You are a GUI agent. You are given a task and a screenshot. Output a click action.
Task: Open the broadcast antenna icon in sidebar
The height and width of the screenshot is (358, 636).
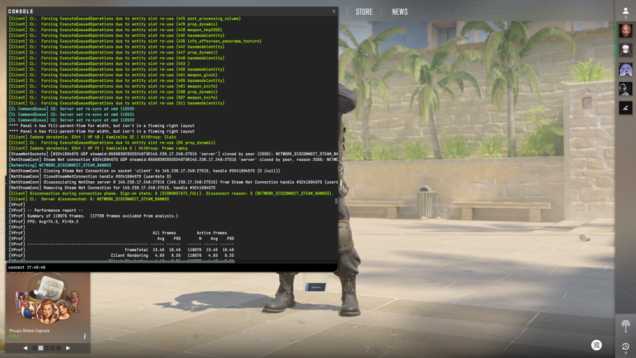[625, 325]
